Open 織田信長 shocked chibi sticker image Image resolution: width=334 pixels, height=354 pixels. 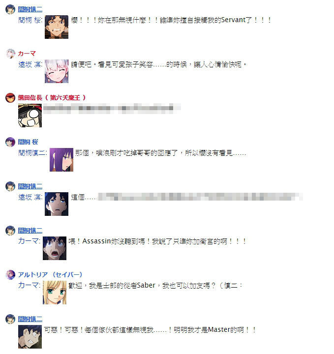click(30, 116)
